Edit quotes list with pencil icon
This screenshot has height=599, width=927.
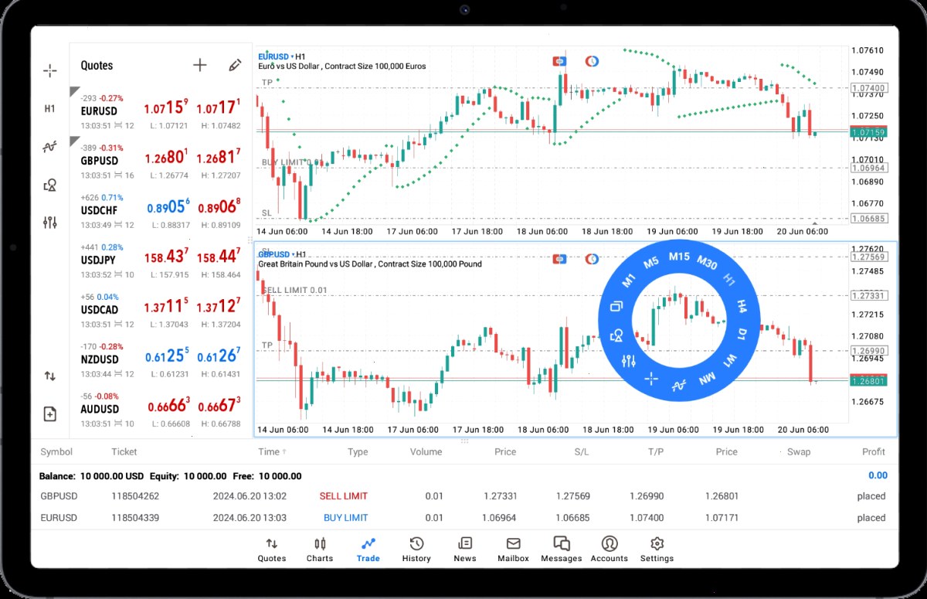coord(236,65)
